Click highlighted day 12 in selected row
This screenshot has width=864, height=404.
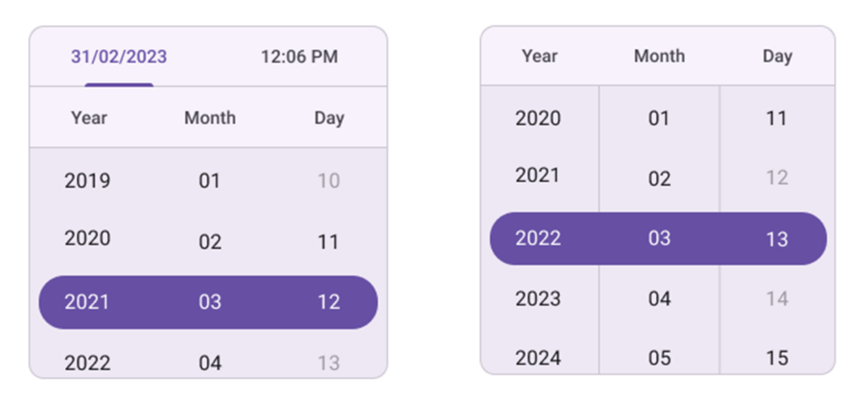point(328,302)
